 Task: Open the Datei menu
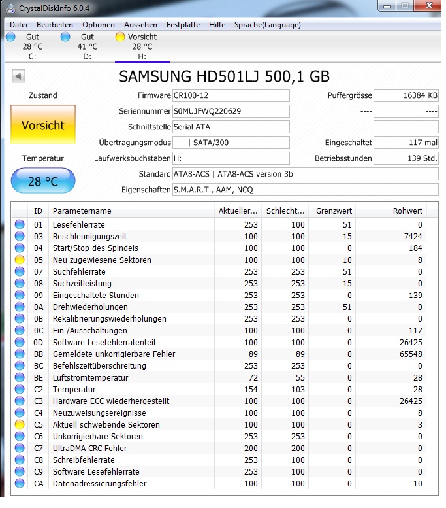(18, 25)
